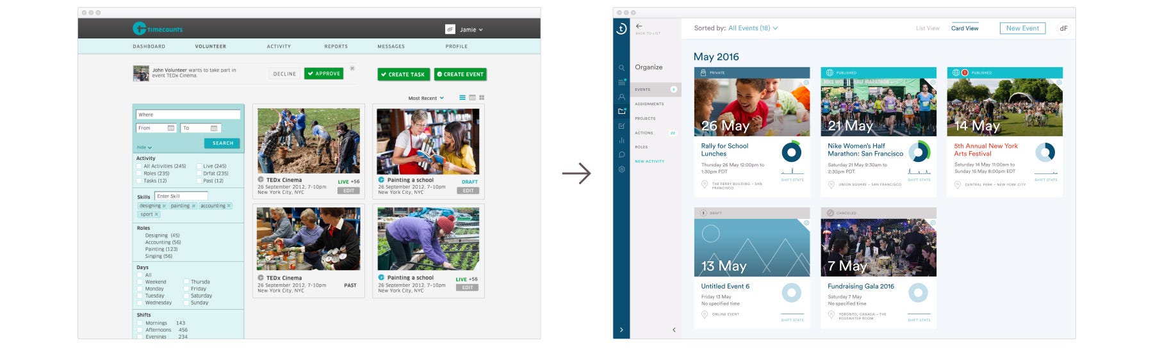
Task: Click the settings icon on the 26 May card
Action: [x=806, y=83]
